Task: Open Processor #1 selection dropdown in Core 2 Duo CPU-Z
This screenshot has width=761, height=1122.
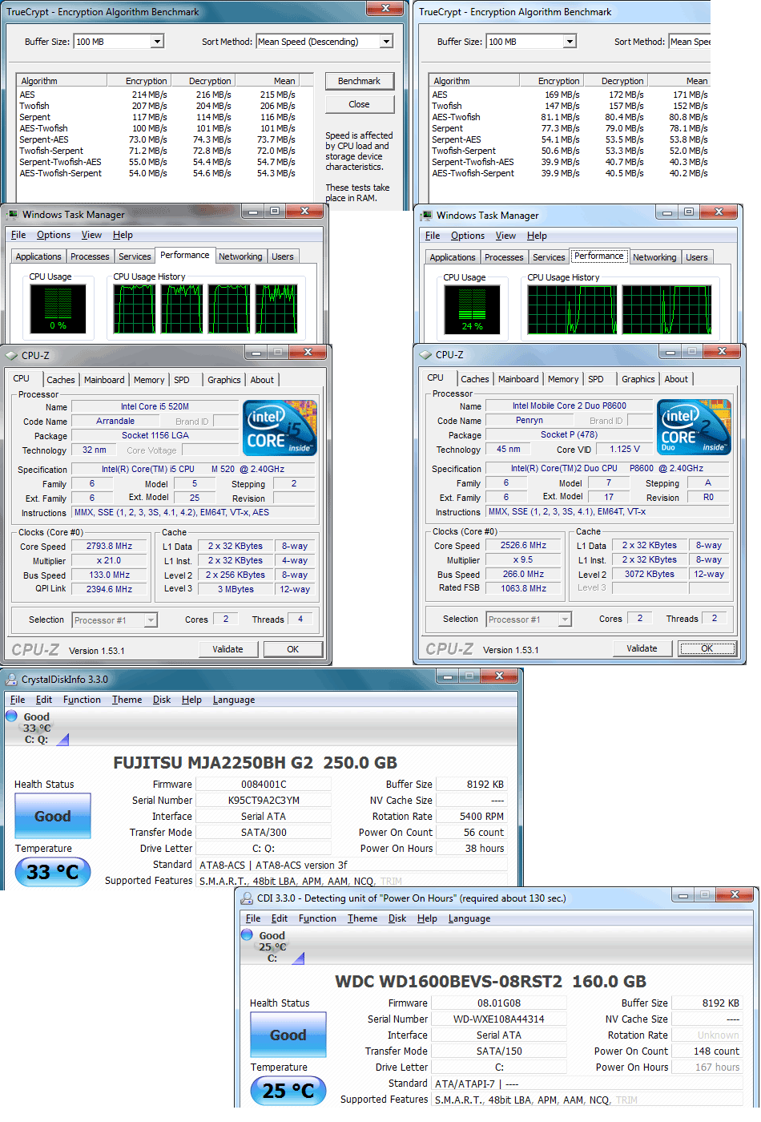Action: [x=565, y=620]
